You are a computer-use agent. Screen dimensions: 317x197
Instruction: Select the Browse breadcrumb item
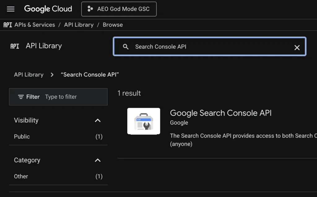(x=113, y=25)
